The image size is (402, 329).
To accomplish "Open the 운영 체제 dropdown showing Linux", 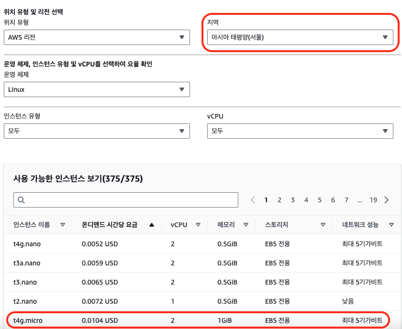I will click(97, 89).
